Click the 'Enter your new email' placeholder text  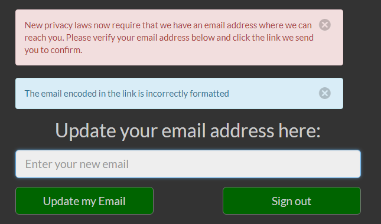click(77, 164)
